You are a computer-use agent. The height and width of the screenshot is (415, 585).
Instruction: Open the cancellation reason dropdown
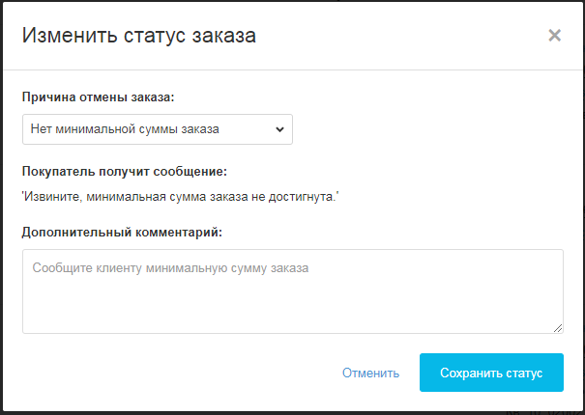point(157,128)
